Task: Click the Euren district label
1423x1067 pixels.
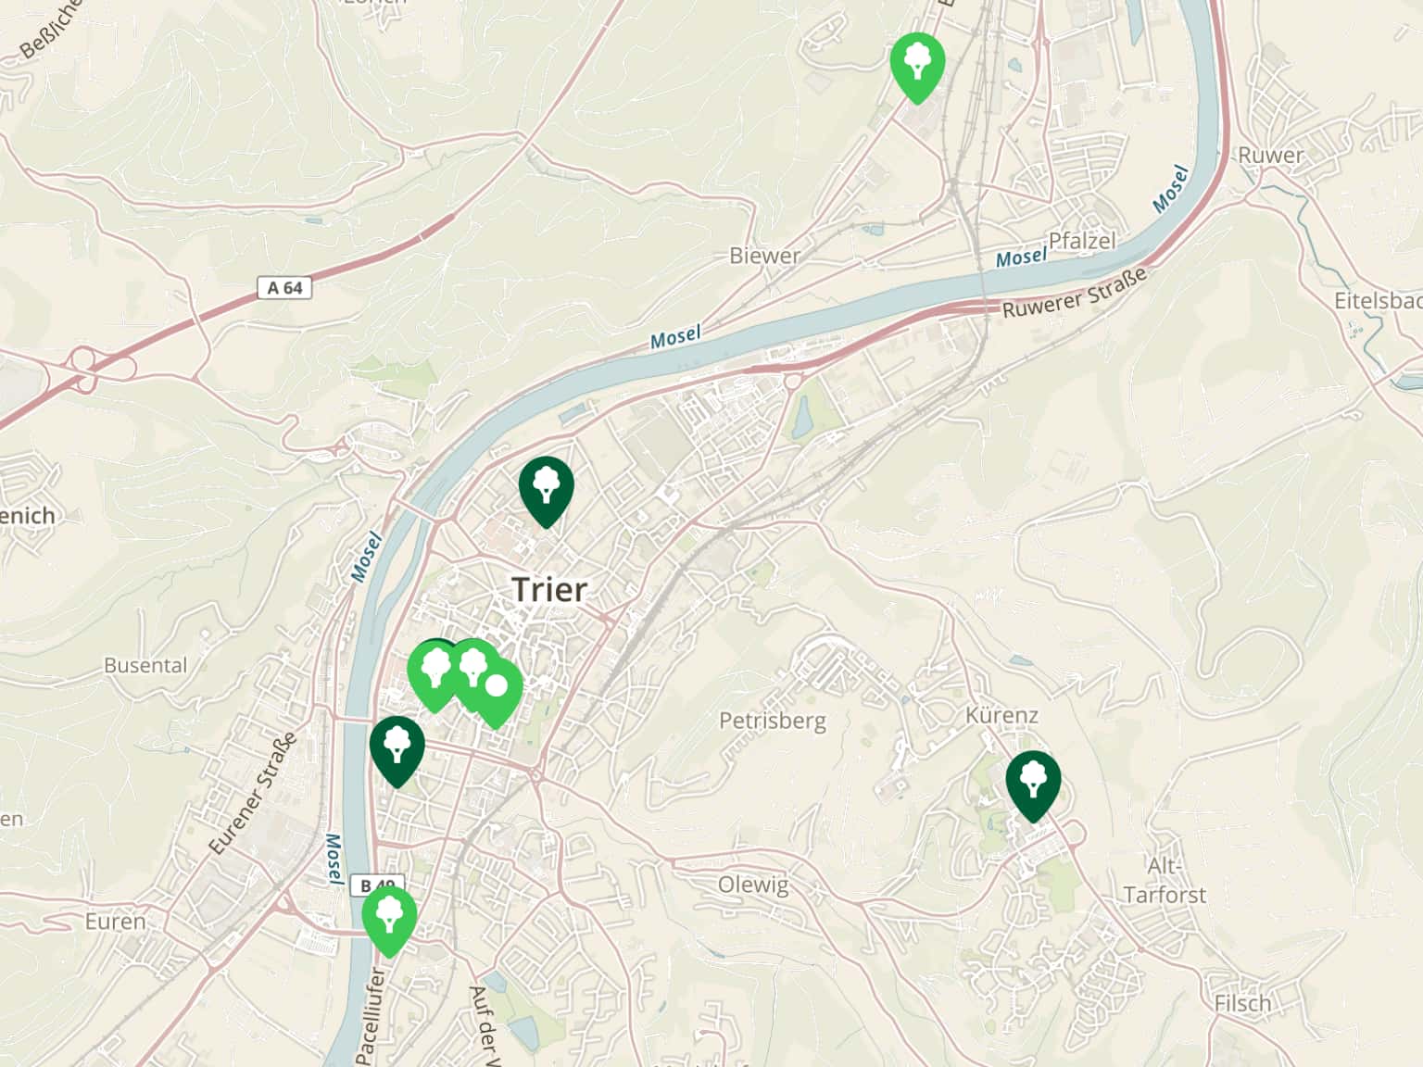Action: (x=116, y=922)
